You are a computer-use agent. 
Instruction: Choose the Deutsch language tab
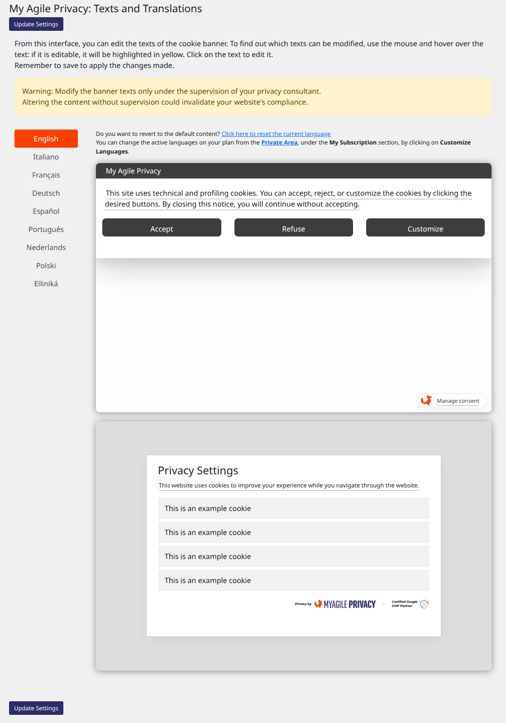[x=46, y=193]
